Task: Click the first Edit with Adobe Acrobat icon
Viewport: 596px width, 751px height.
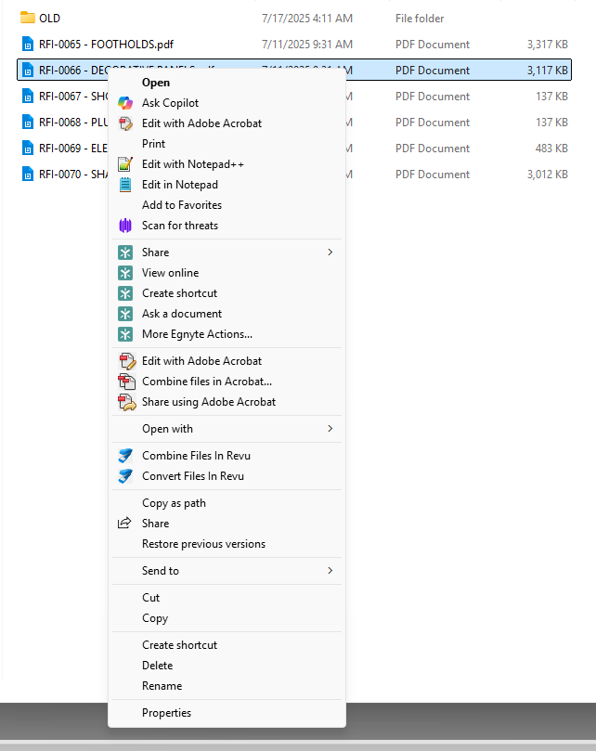Action: [125, 123]
